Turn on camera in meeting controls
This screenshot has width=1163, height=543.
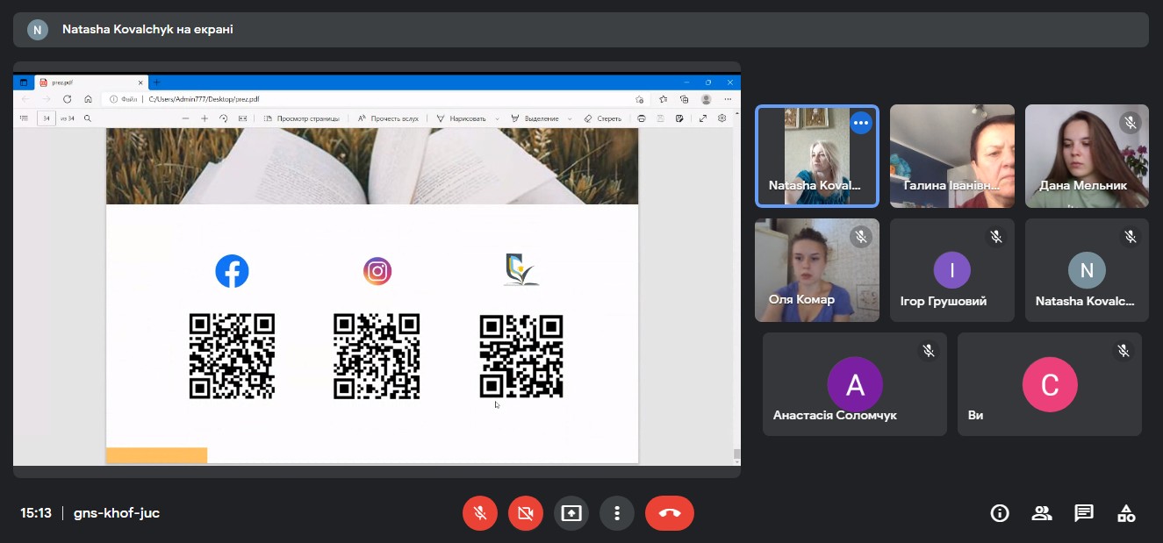tap(526, 513)
